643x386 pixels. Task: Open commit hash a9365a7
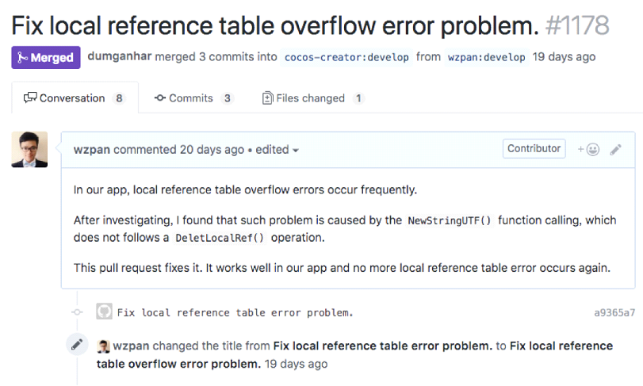point(614,312)
